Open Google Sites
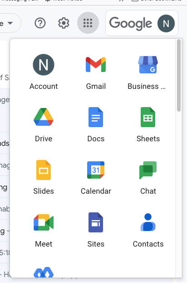The image size is (187, 283). 96,230
